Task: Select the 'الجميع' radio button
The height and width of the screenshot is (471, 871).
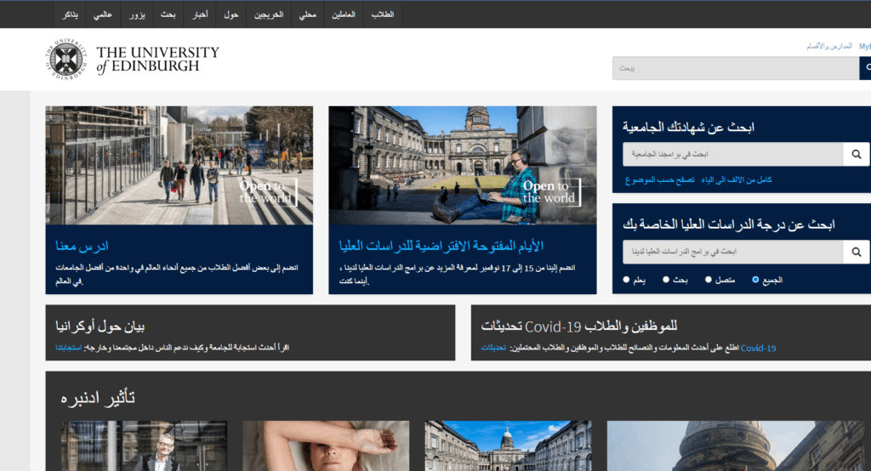Action: (x=756, y=280)
